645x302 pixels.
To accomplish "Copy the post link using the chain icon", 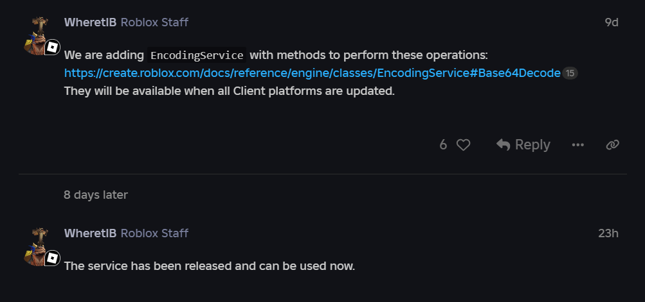I will coord(612,145).
